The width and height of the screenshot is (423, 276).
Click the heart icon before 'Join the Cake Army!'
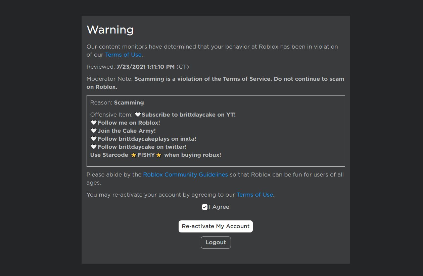pos(94,131)
